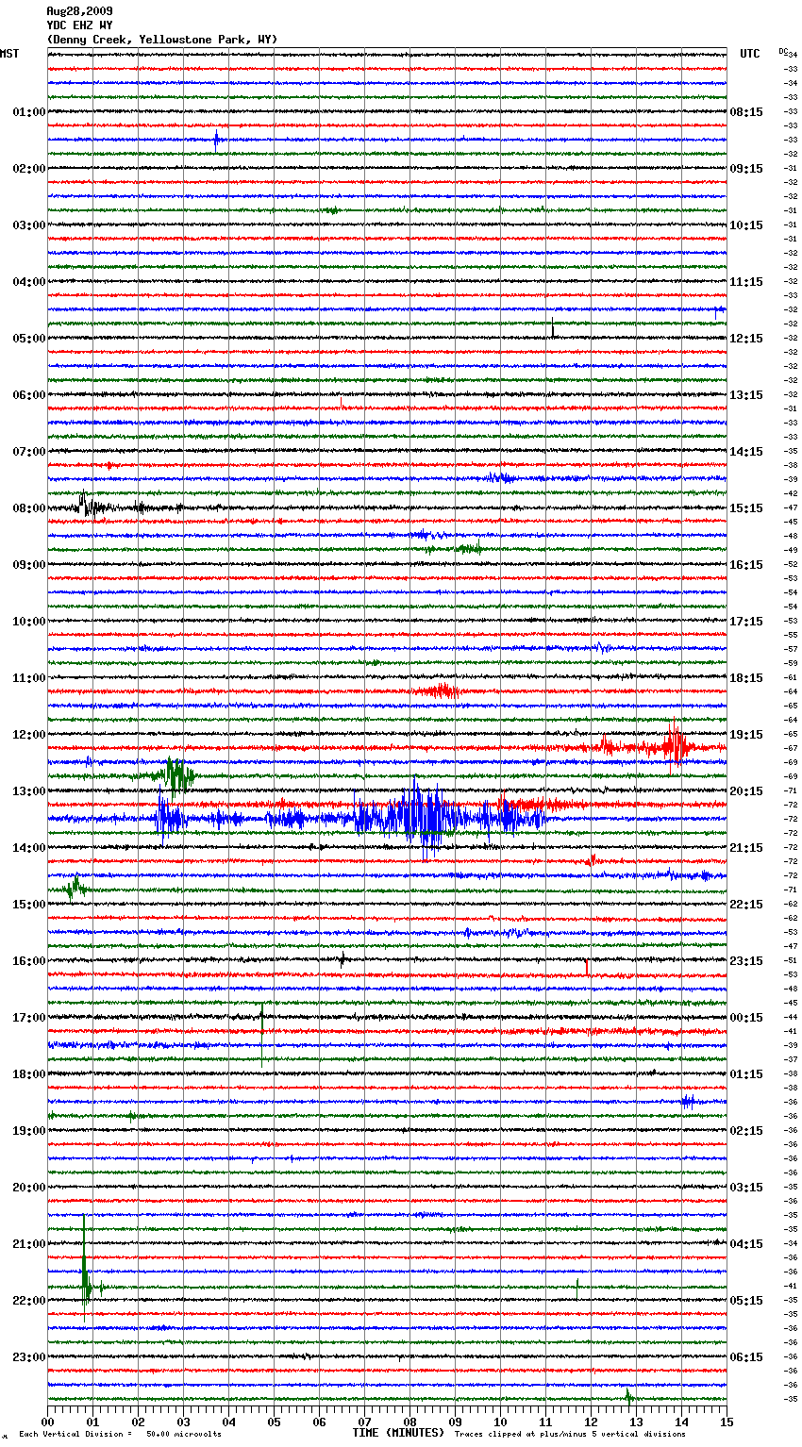This screenshot has height=1447, width=802.
Task: Click the black event on the 08:00 trace start
Action: tap(89, 506)
